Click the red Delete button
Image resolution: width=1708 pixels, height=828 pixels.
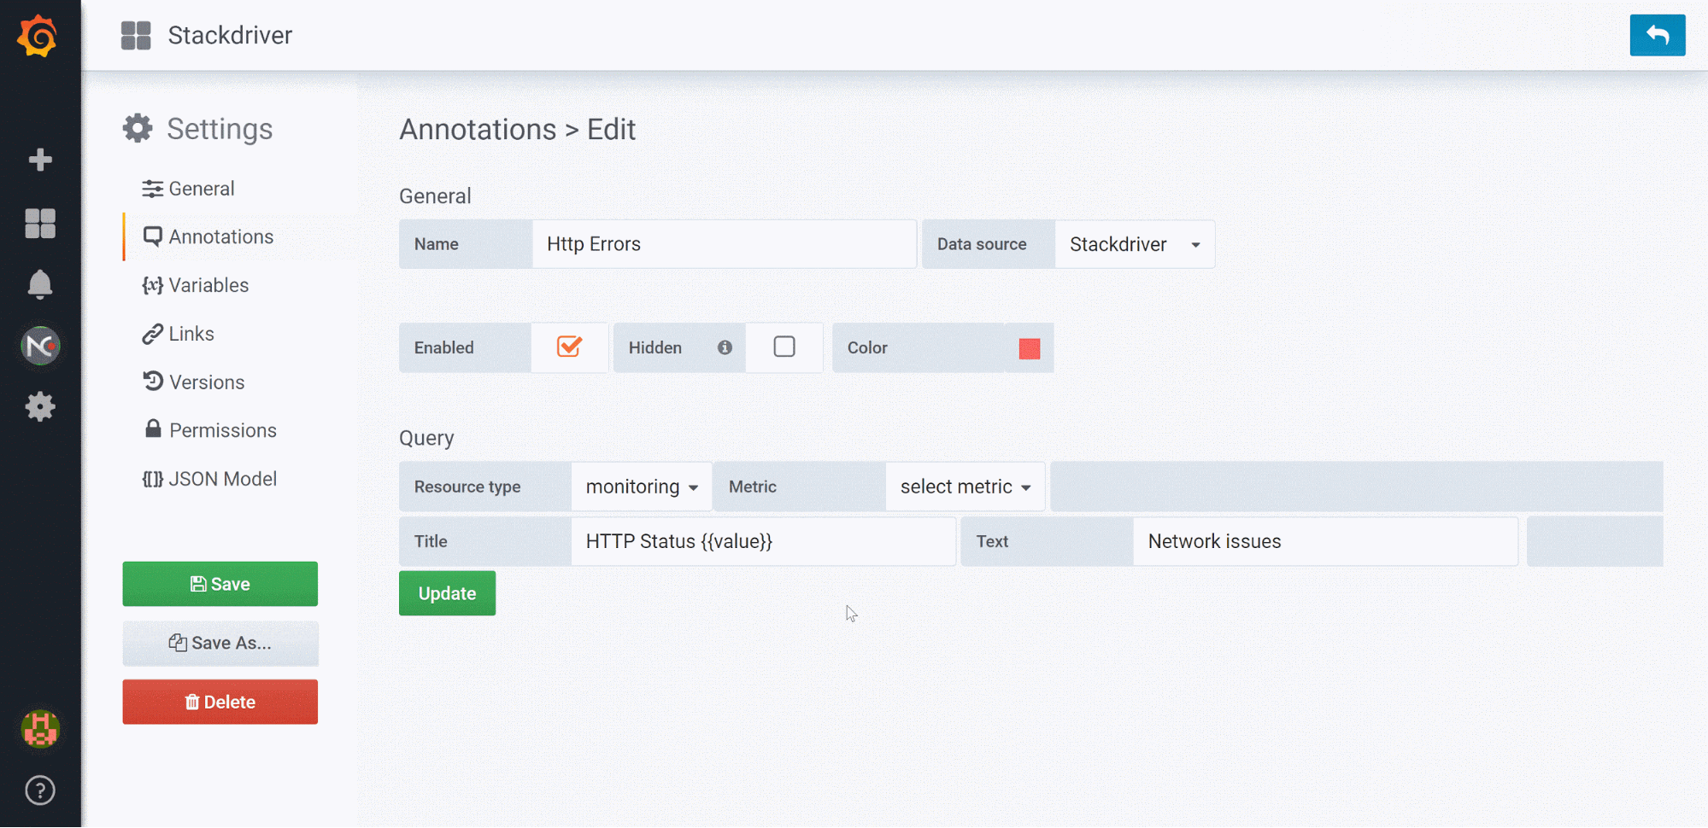click(x=220, y=702)
